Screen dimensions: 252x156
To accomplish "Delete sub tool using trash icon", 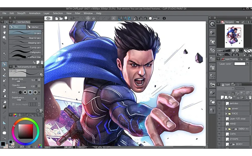I will [42, 62].
